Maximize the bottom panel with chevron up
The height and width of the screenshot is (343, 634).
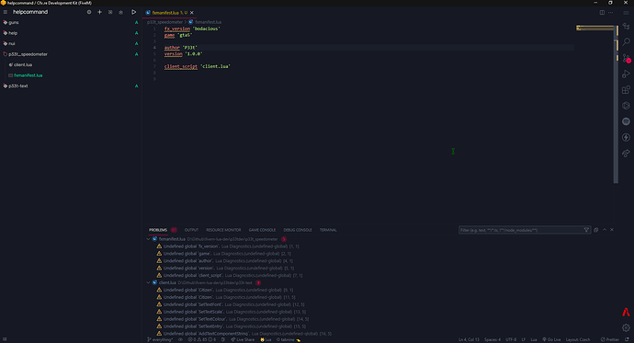click(x=605, y=230)
